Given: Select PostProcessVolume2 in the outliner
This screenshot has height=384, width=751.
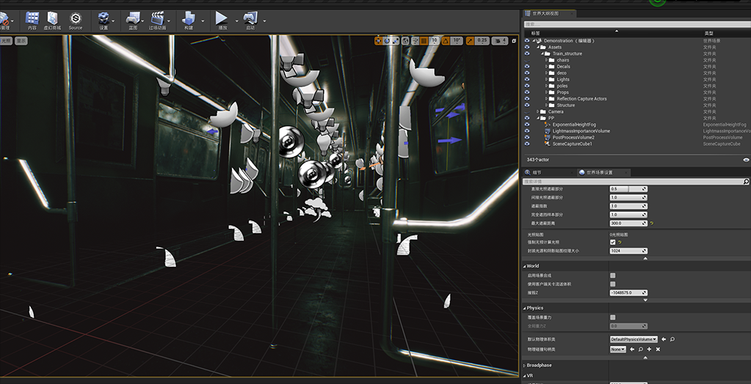Looking at the screenshot, I should 573,137.
